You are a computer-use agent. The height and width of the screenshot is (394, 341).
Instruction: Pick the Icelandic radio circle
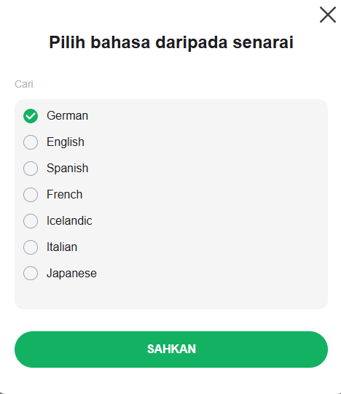pos(31,221)
